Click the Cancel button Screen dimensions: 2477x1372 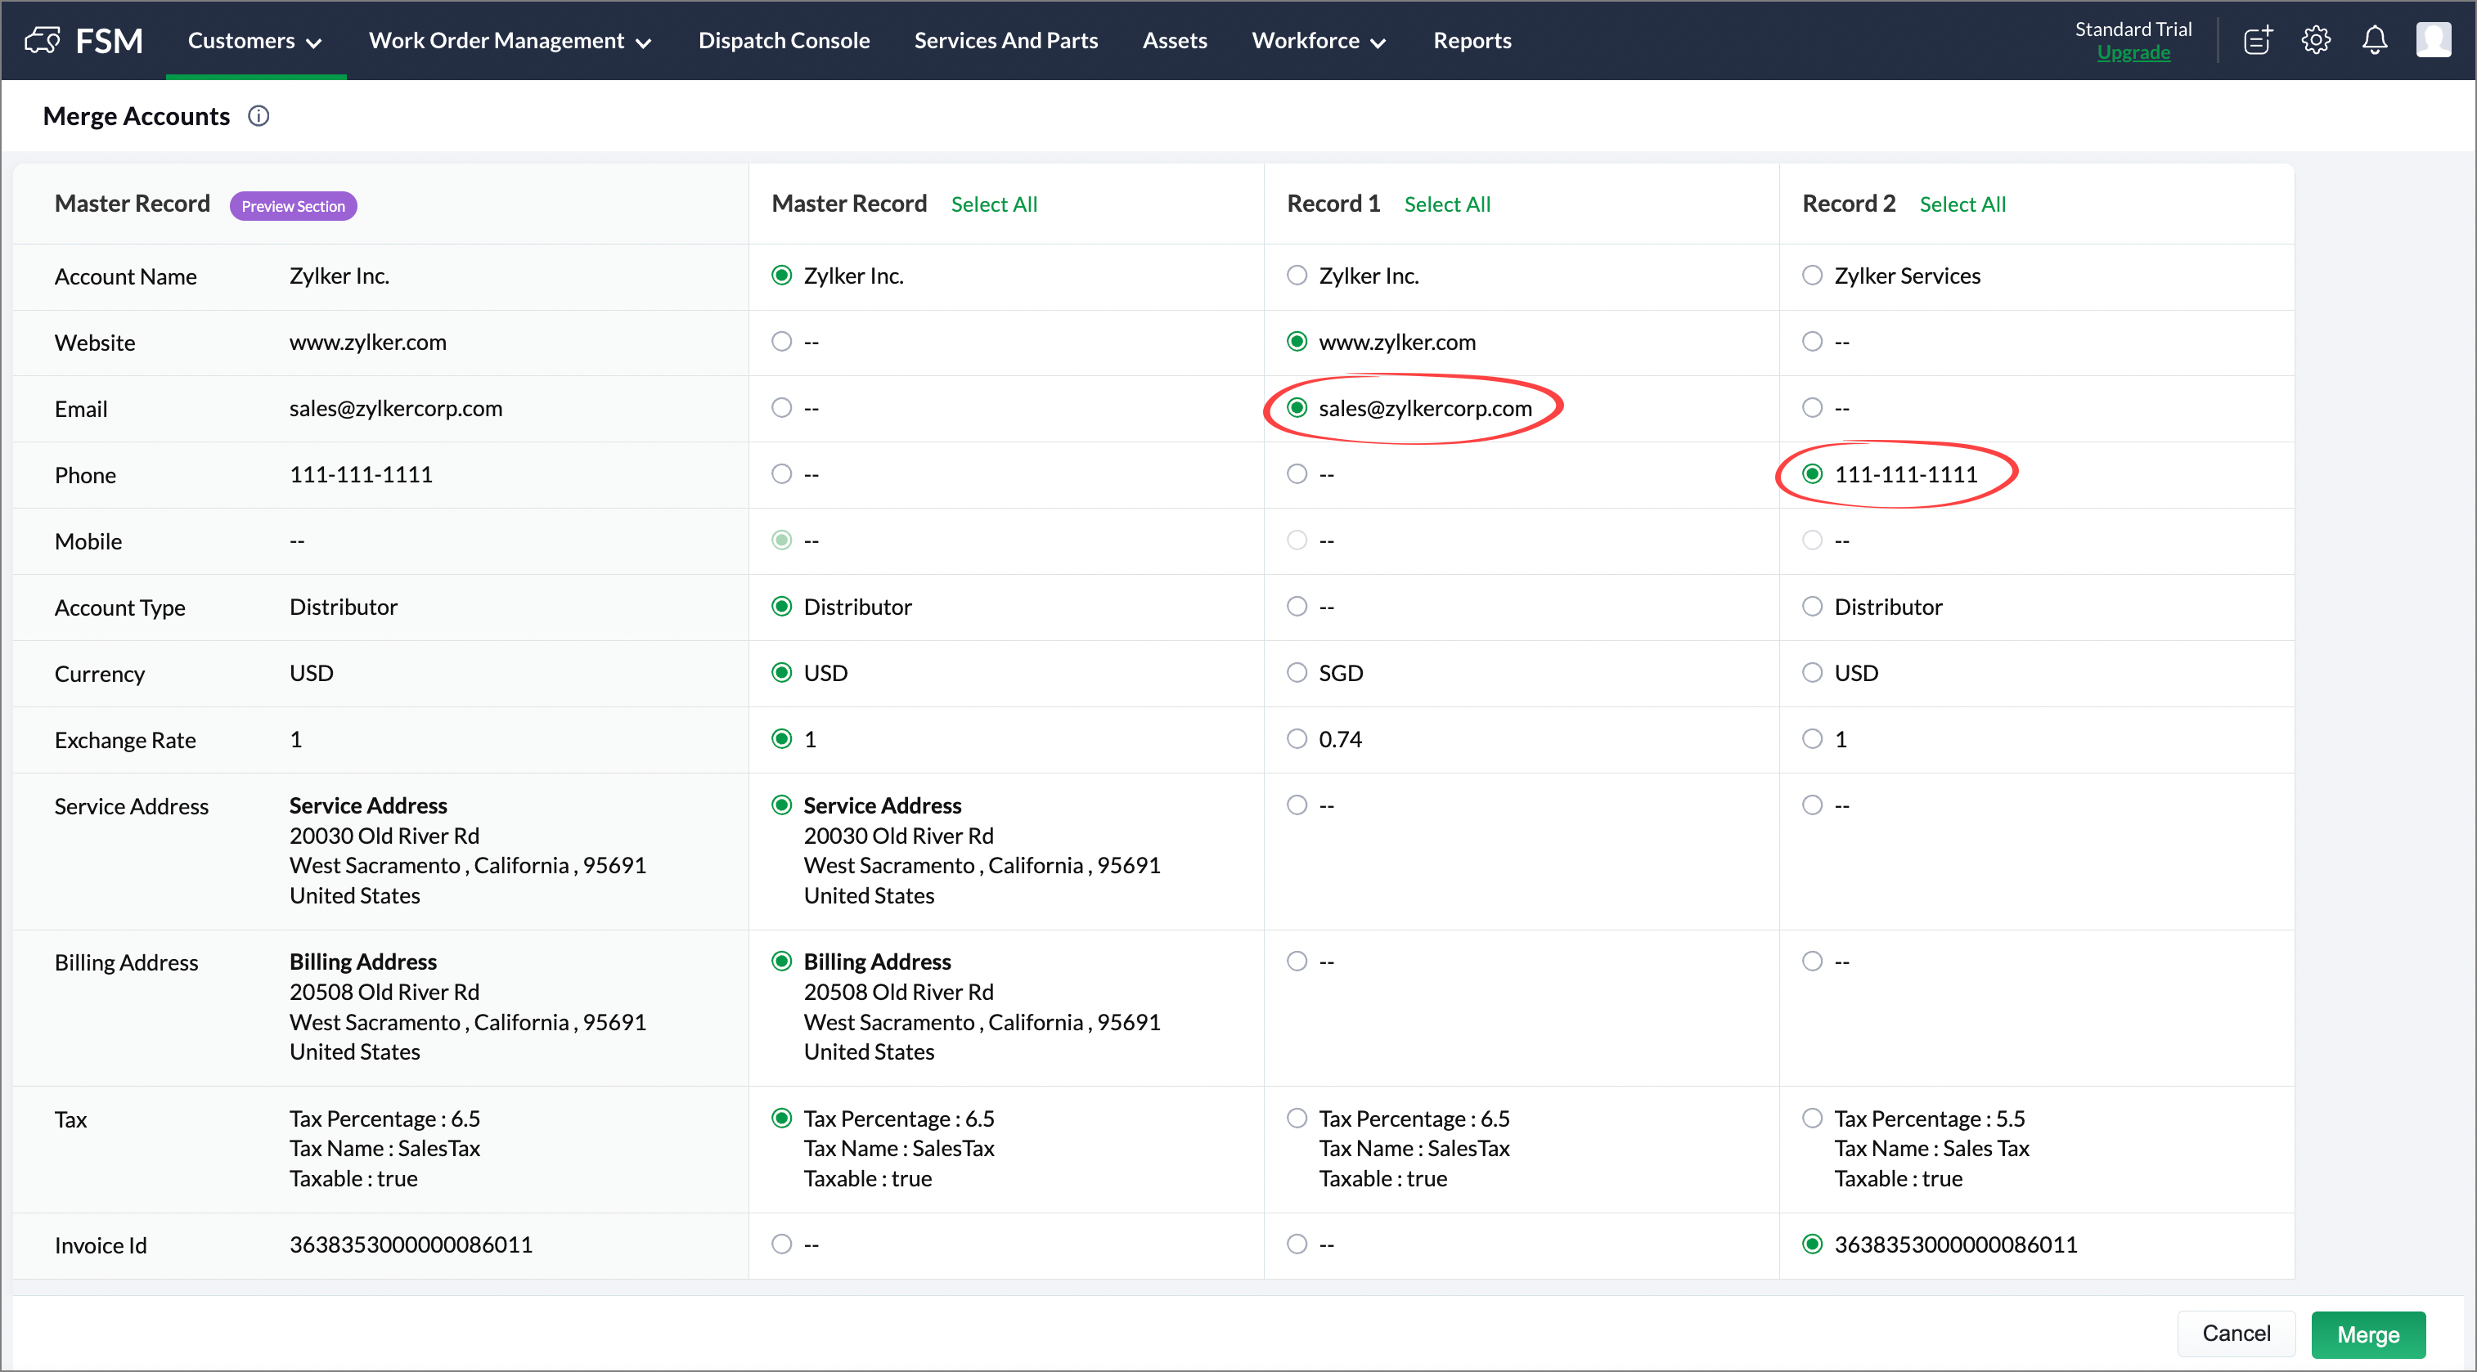point(2236,1334)
